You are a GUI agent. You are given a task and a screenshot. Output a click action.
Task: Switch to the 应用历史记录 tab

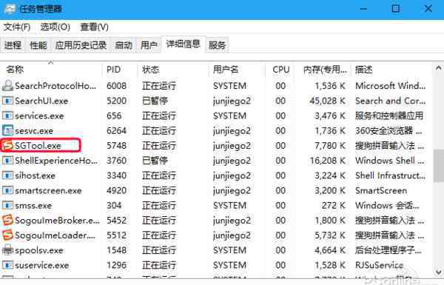tap(81, 45)
